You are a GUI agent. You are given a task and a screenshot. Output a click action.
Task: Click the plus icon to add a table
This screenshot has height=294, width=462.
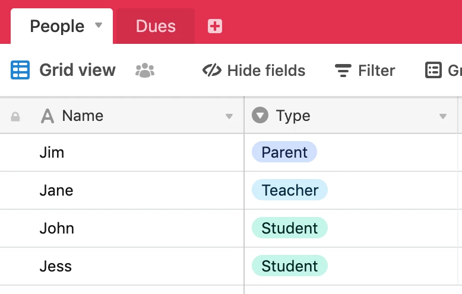click(215, 27)
